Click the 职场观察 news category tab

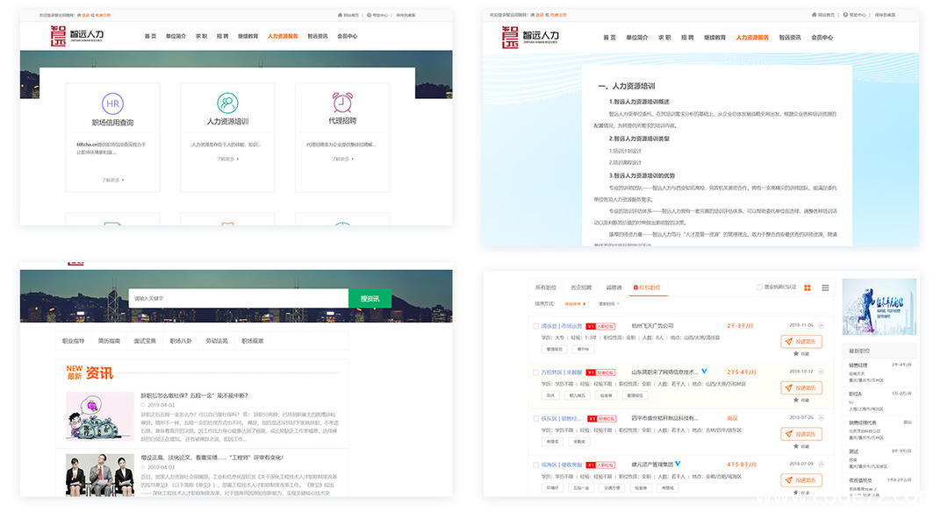252,341
